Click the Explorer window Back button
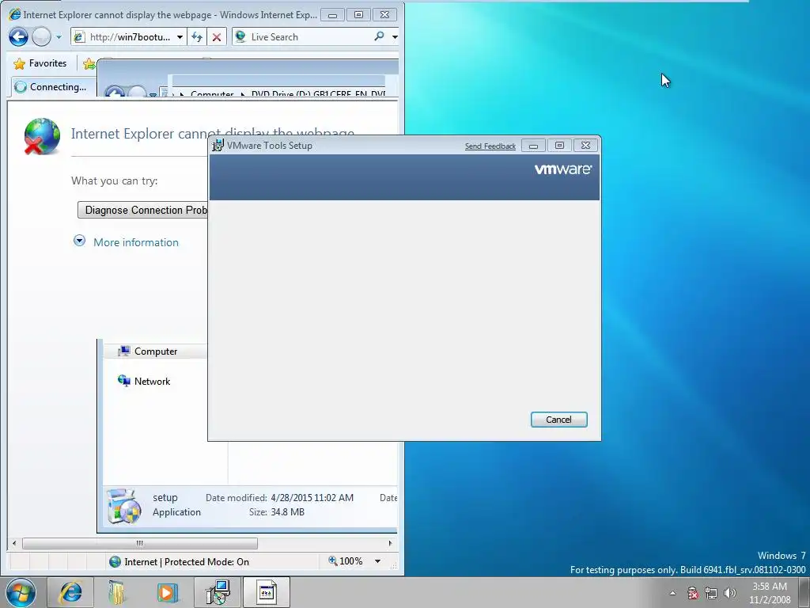Image resolution: width=810 pixels, height=608 pixels. point(115,93)
